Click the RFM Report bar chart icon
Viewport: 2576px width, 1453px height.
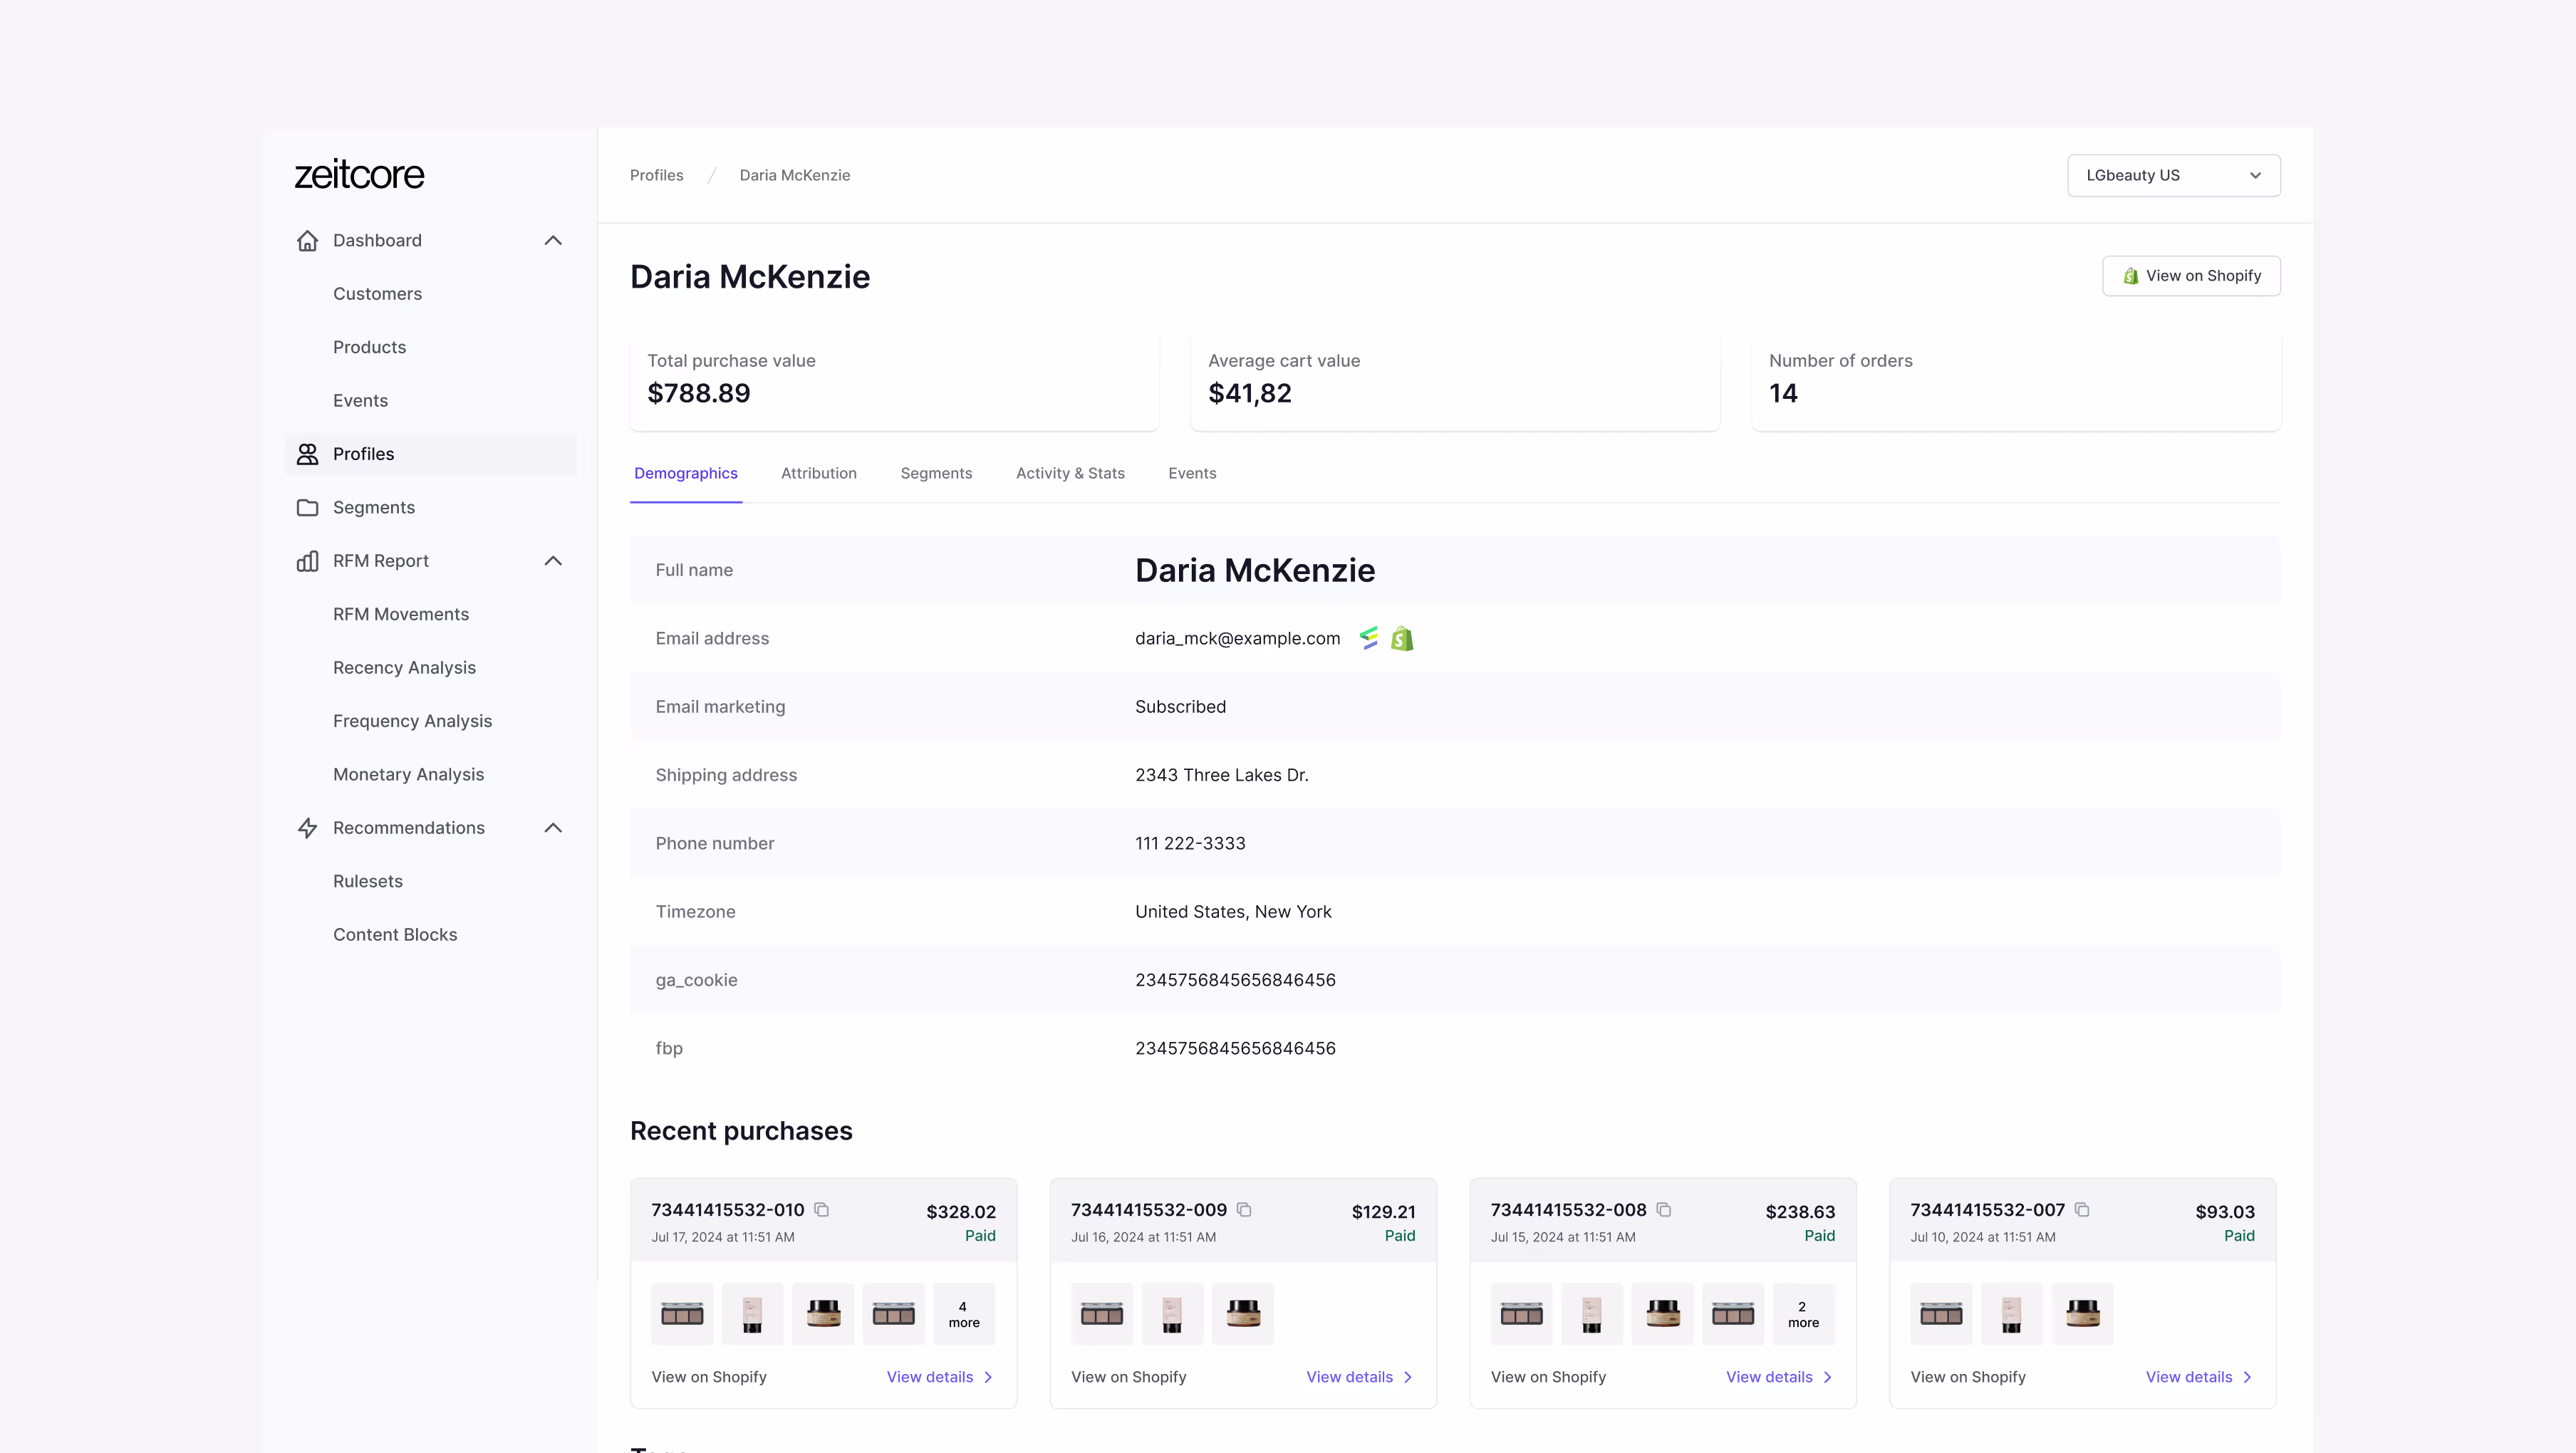click(x=307, y=560)
